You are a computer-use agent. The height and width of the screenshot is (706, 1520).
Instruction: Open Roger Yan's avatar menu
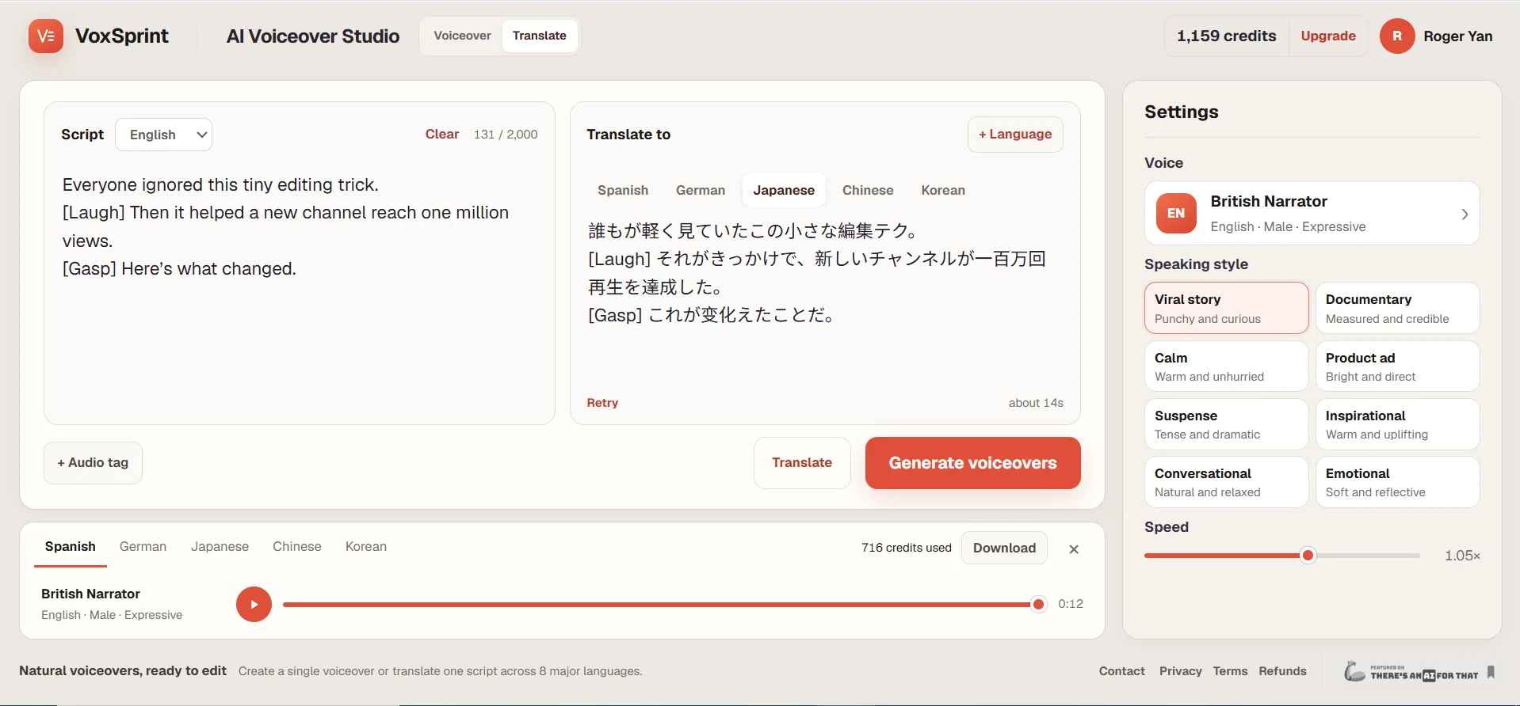point(1397,36)
